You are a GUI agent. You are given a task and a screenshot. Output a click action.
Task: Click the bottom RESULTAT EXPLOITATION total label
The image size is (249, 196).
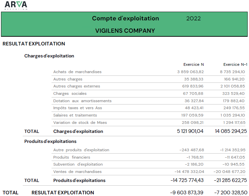tap(63, 193)
